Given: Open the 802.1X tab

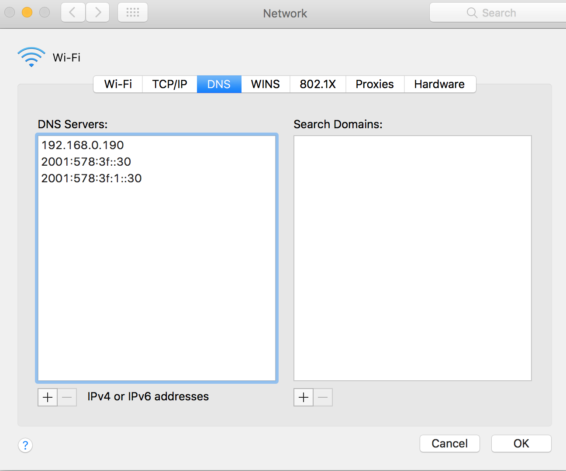Looking at the screenshot, I should [318, 84].
